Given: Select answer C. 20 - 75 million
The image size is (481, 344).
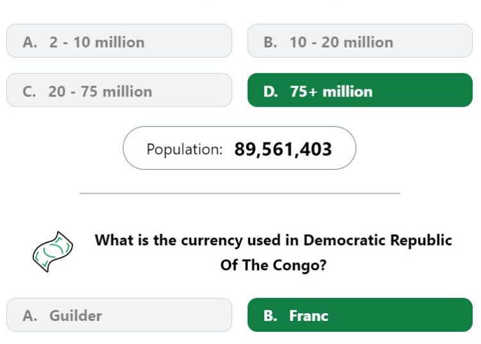Looking at the screenshot, I should tap(119, 90).
